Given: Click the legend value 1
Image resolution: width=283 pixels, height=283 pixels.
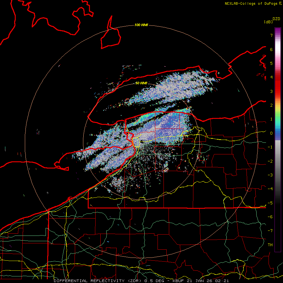Looking at the screenshot, I should point(271,119).
